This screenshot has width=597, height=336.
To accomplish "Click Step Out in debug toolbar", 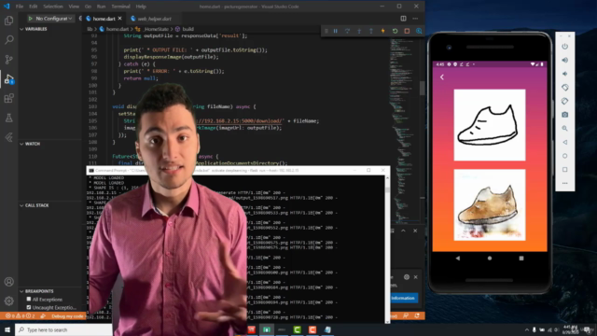I will pos(371,31).
